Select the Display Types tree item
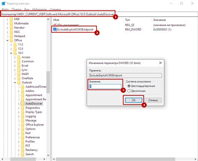 pos(33,112)
